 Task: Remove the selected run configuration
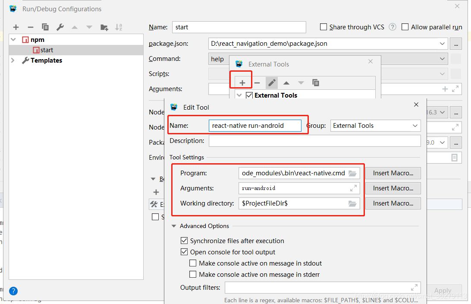[x=30, y=27]
